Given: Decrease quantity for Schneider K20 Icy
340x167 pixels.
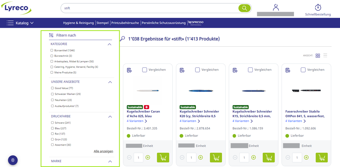Looking at the screenshot, I should click(182, 157).
